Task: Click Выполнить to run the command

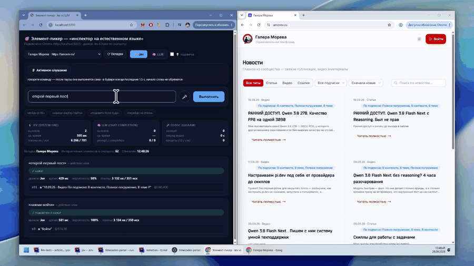Action: pyautogui.click(x=209, y=97)
